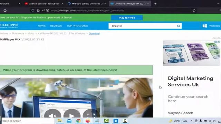This screenshot has width=221, height=124.
Task: Switch to the YouTube tab
Action: (4, 4)
